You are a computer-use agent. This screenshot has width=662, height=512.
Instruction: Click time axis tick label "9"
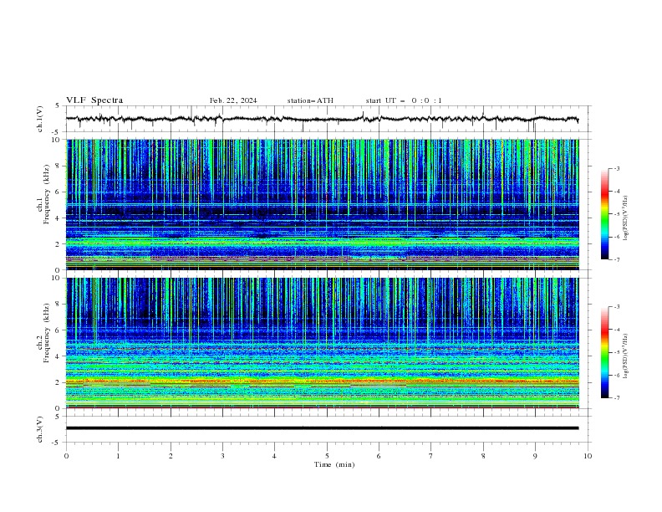pos(535,456)
